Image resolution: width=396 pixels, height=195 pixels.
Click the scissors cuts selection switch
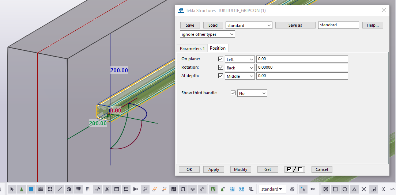pos(107,189)
